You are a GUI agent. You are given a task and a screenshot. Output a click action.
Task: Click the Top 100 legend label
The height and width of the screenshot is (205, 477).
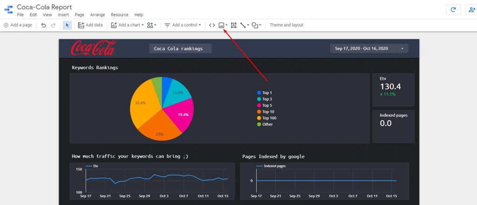click(x=270, y=118)
